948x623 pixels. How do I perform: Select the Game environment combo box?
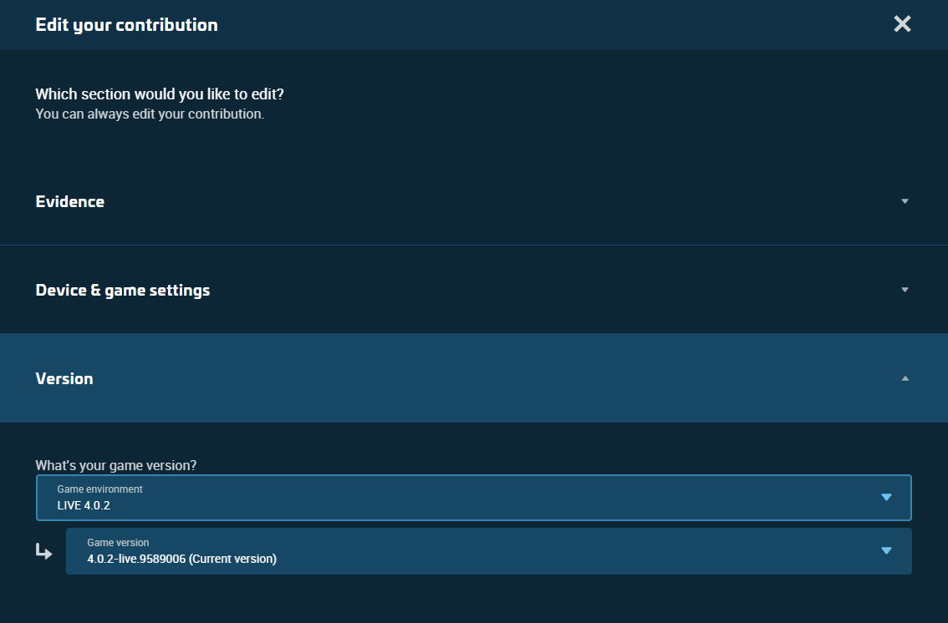pyautogui.click(x=473, y=498)
